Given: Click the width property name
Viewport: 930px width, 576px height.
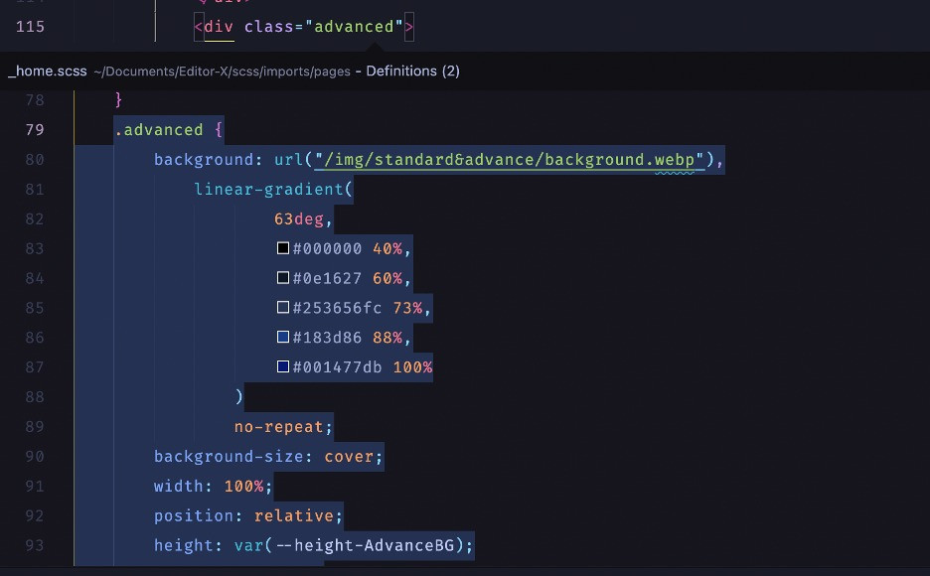Looking at the screenshot, I should (x=179, y=486).
